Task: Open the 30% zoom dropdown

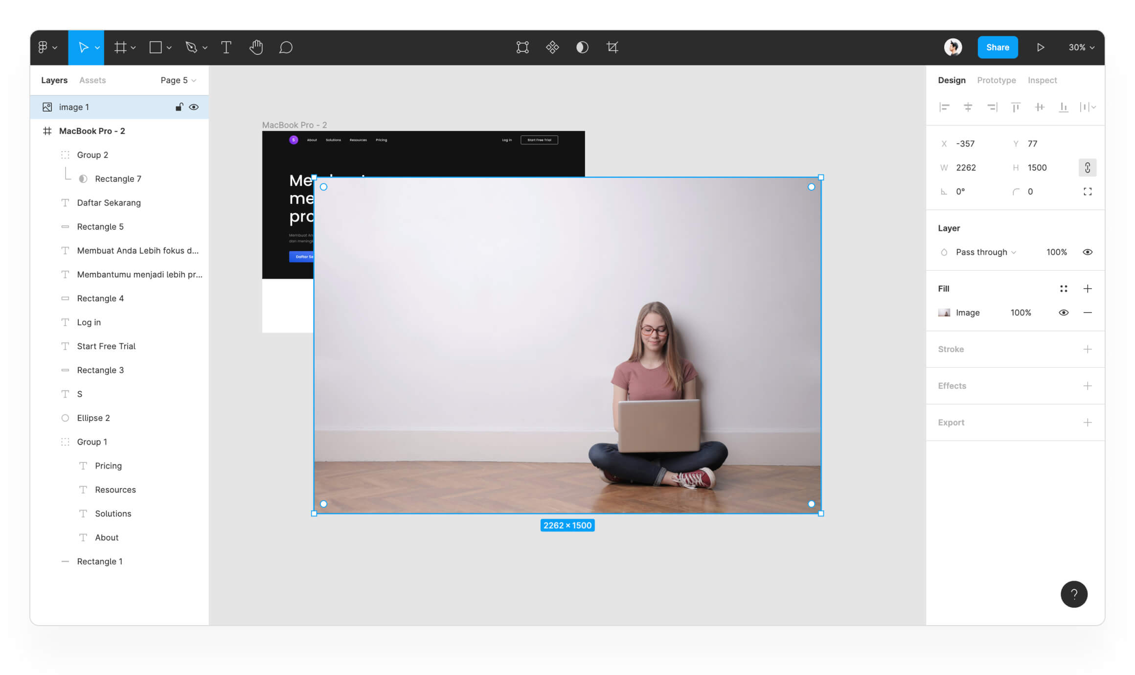Action: (1081, 47)
